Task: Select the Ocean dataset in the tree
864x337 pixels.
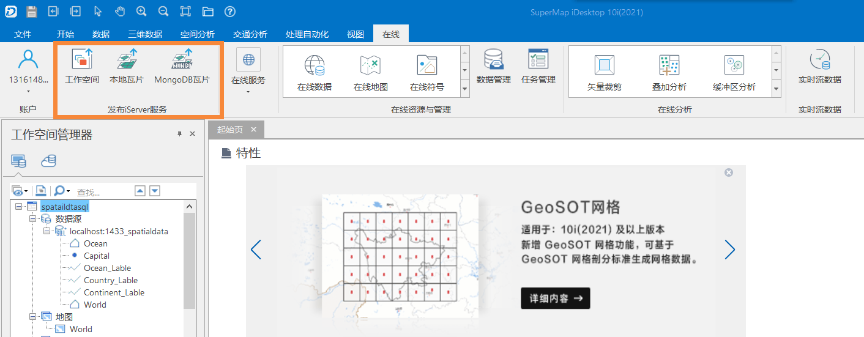Action: tap(95, 243)
